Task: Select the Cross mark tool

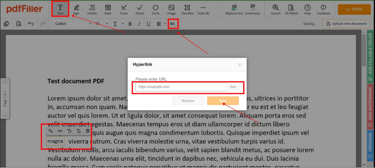Action: click(124, 9)
